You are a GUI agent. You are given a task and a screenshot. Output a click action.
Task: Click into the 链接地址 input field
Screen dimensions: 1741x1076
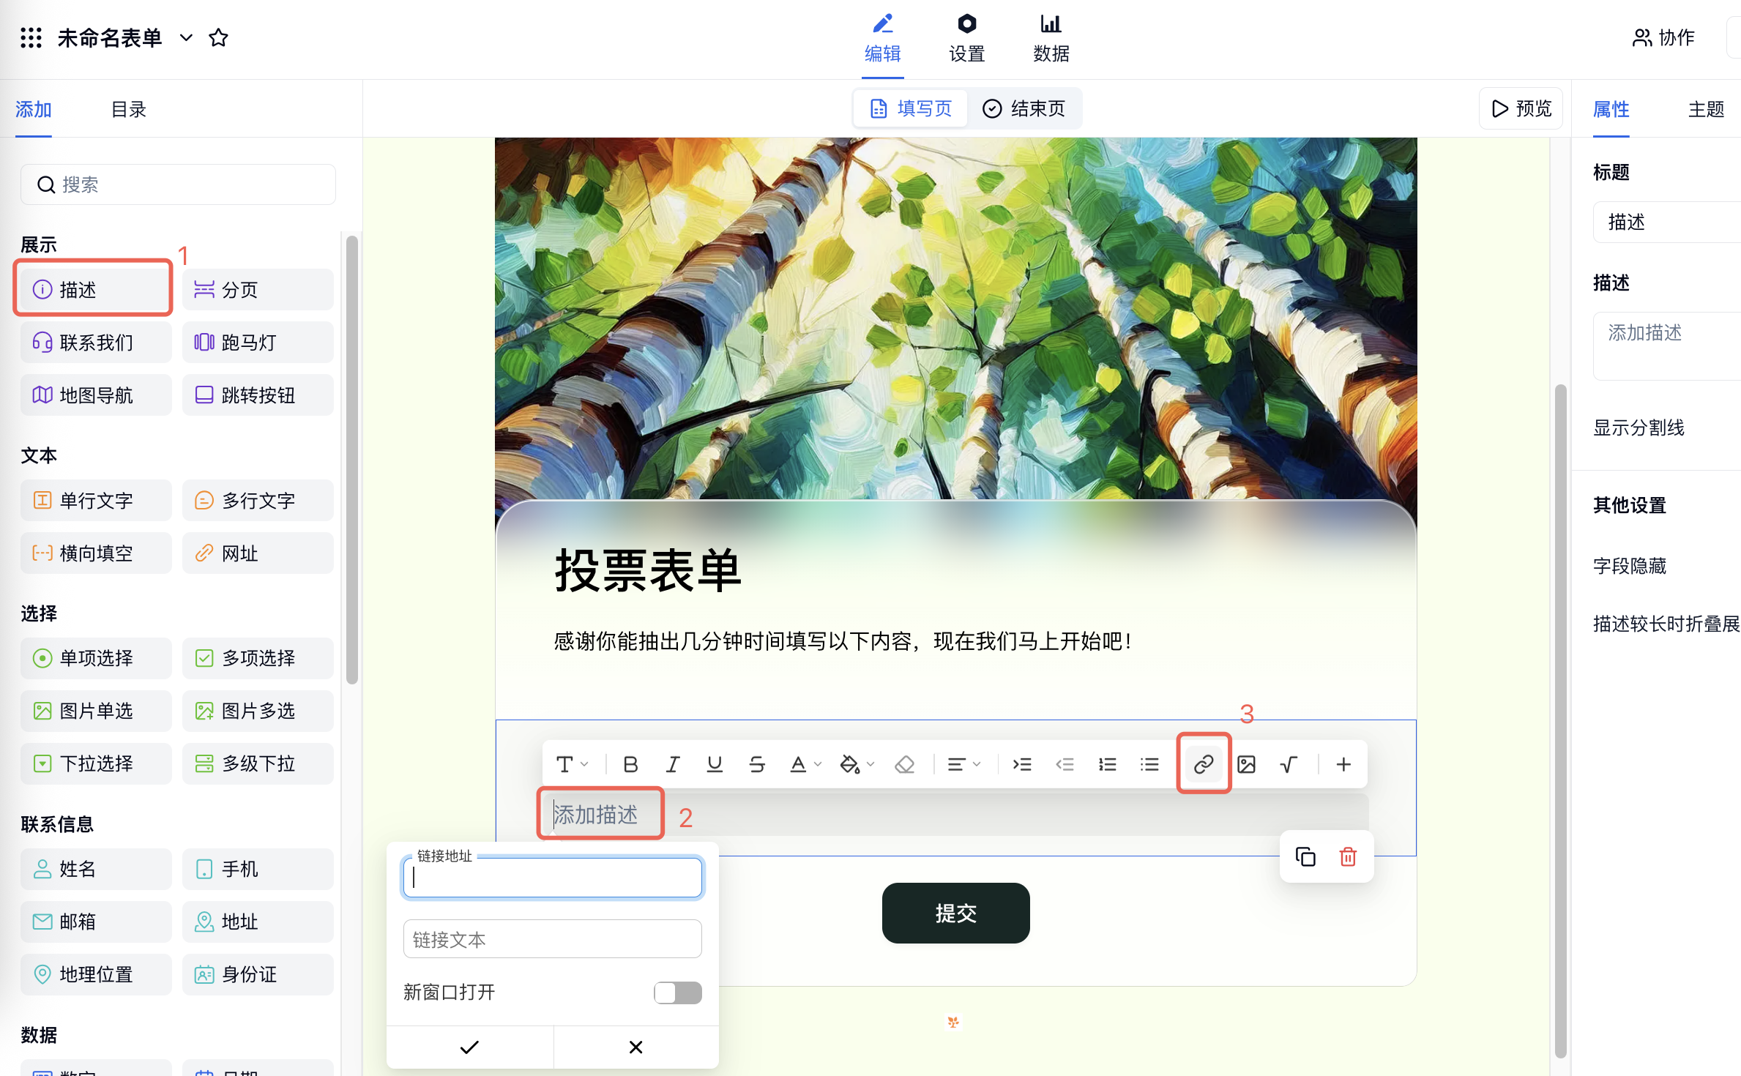click(x=553, y=877)
